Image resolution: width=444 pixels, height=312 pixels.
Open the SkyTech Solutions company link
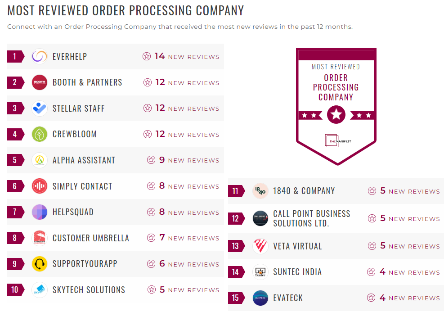click(x=89, y=290)
